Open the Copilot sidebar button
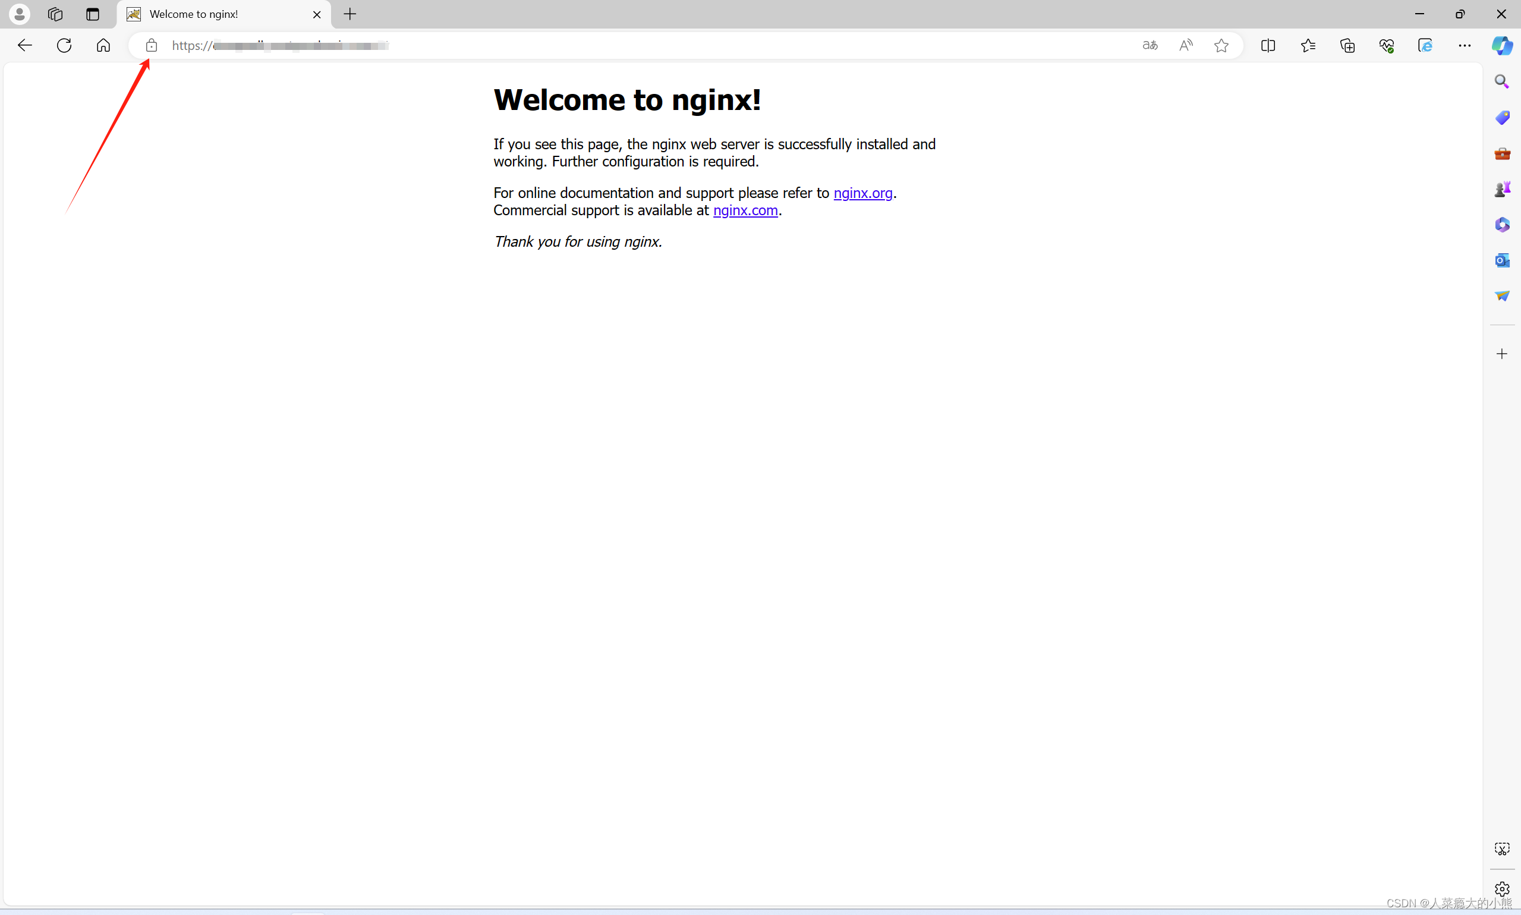The height and width of the screenshot is (915, 1521). click(x=1503, y=45)
